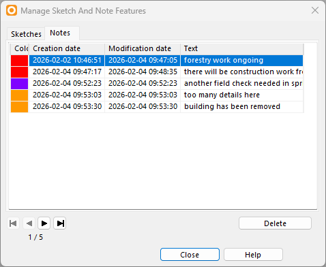Close the Manage Sketch And Note Features window
Viewport: 326px width, 267px height.
pyautogui.click(x=315, y=10)
